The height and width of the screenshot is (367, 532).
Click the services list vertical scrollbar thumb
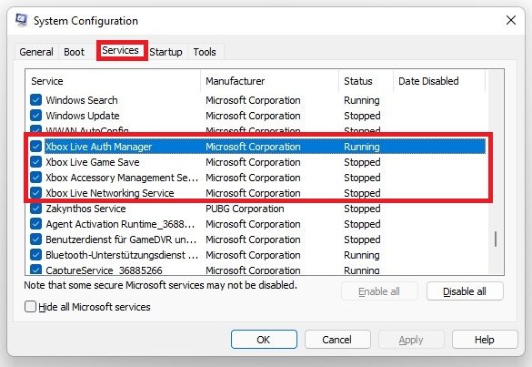(496, 239)
